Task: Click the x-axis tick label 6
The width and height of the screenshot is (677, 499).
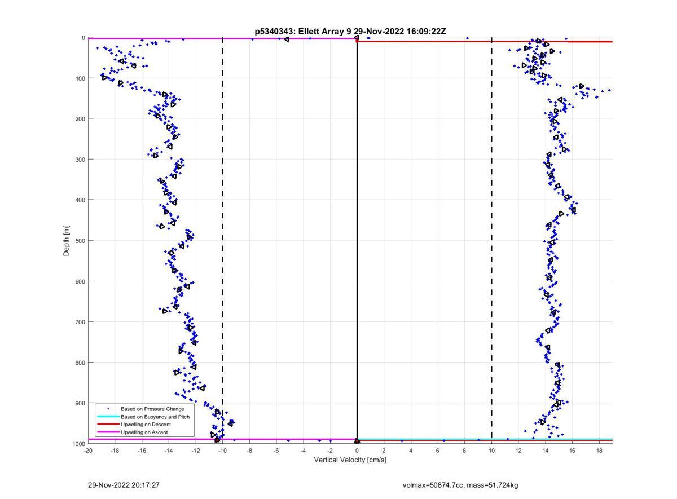Action: pyautogui.click(x=438, y=451)
